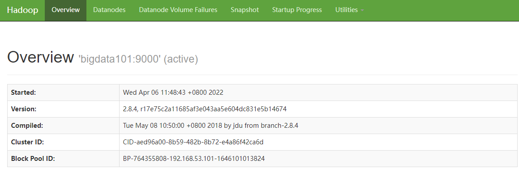Screen dimensions: 519x185
Task: Click the large Overview page heading
Action: coord(40,57)
